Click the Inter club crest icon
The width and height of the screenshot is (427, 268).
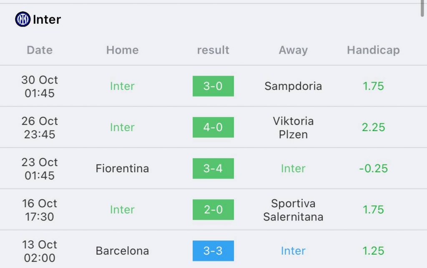click(x=23, y=19)
